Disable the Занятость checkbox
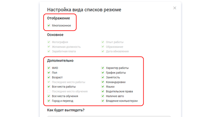Image resolution: width=219 pixels, height=117 pixels. coord(103,77)
